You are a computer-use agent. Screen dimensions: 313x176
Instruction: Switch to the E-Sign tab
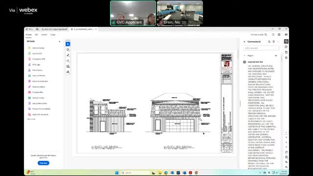point(53,35)
